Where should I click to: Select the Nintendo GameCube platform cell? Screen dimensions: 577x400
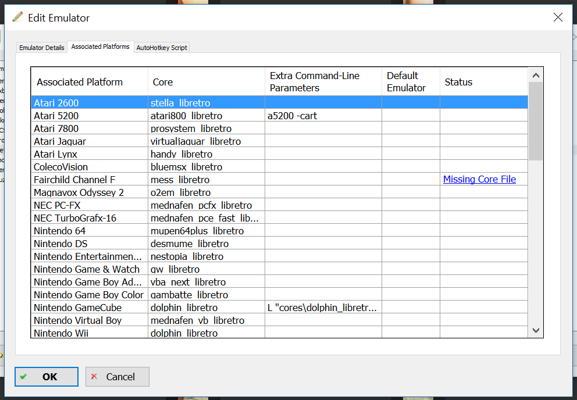coord(90,307)
